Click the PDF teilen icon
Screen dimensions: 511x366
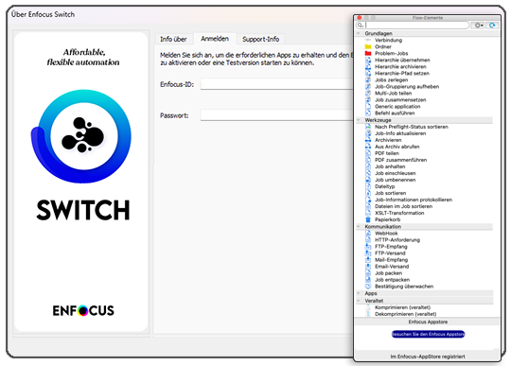(x=368, y=153)
